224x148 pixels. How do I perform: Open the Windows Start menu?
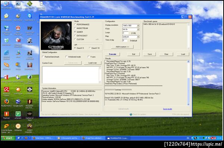point(8,138)
